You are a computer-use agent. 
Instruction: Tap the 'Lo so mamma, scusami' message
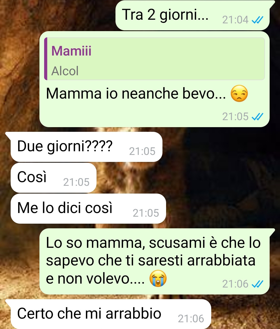(154, 262)
